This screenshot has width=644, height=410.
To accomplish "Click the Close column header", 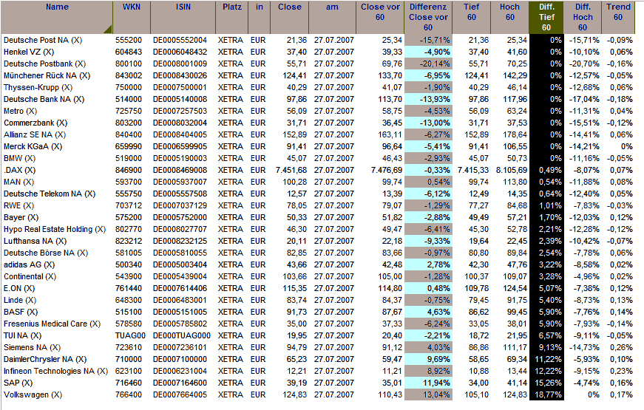I will point(290,17).
